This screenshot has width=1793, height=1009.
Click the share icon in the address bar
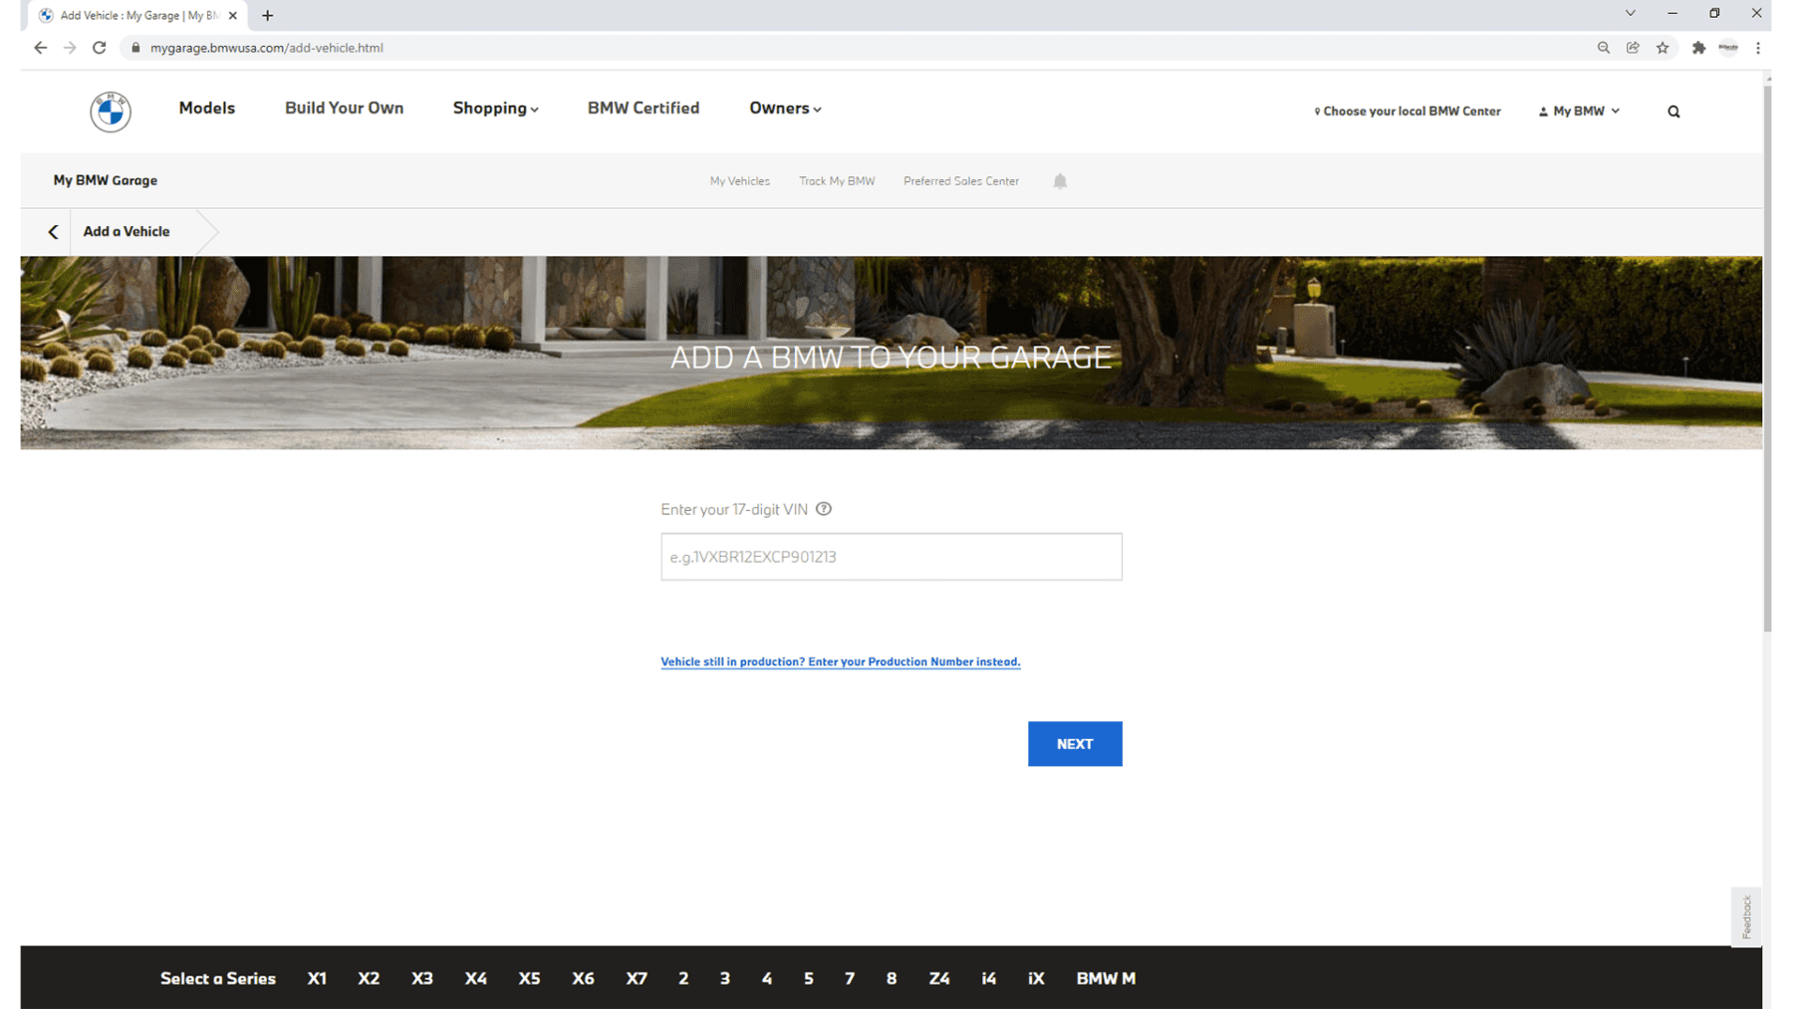(x=1633, y=47)
